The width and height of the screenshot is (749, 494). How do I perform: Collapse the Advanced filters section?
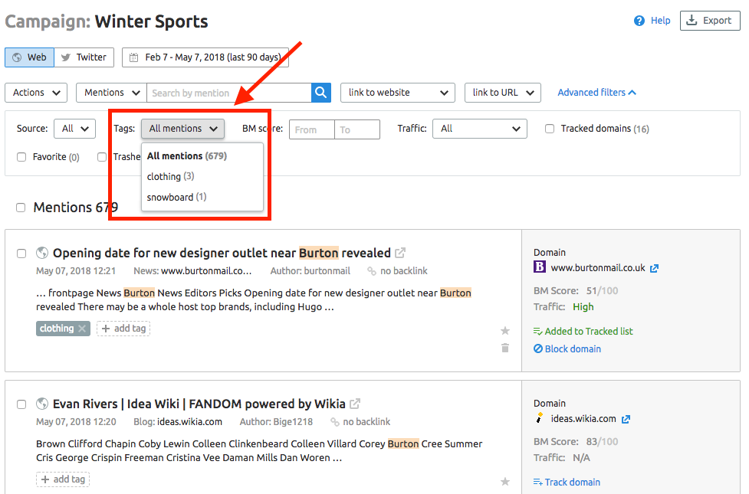click(x=597, y=93)
